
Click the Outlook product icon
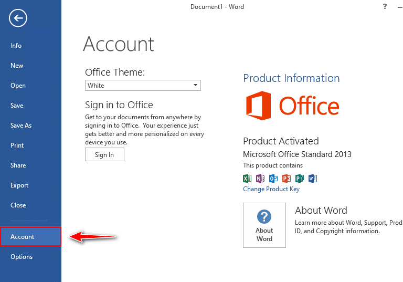tap(273, 179)
